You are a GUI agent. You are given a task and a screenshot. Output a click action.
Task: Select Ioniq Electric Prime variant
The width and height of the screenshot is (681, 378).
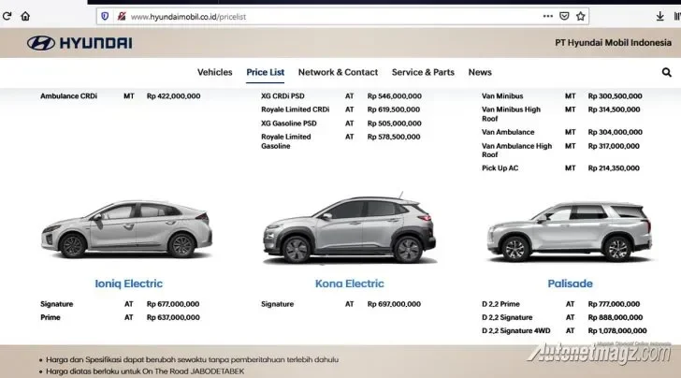pyautogui.click(x=51, y=317)
